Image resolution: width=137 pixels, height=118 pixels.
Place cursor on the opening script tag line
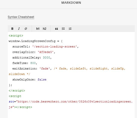pyautogui.click(x=16, y=36)
